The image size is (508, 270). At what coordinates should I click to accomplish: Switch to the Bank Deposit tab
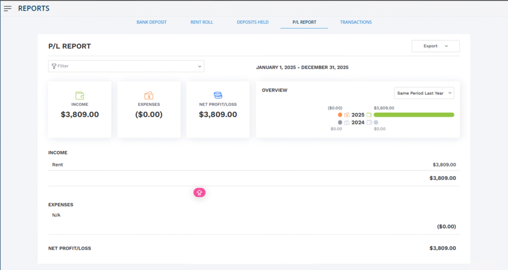(x=151, y=22)
